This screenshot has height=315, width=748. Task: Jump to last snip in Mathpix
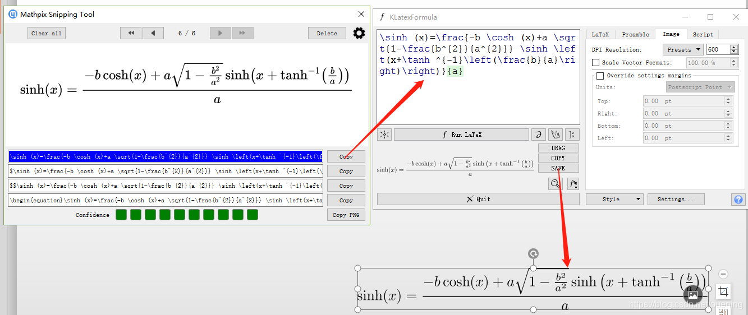tap(242, 33)
